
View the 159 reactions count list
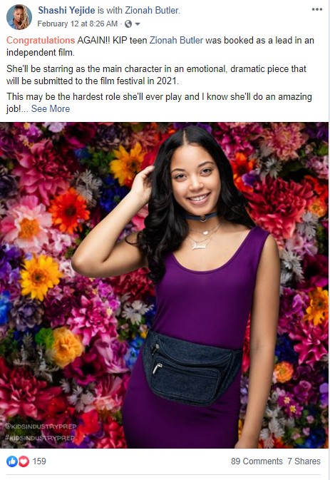(39, 461)
